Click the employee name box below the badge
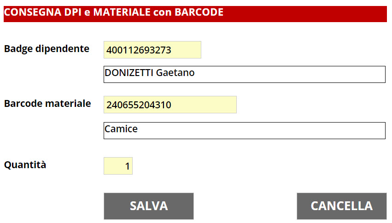The width and height of the screenshot is (392, 223). coord(244,74)
